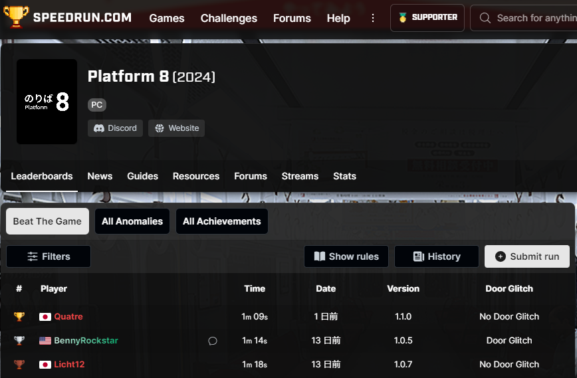The height and width of the screenshot is (378, 577).
Task: Click the SPEEDRUN.COM wordmark
Action: coord(82,17)
